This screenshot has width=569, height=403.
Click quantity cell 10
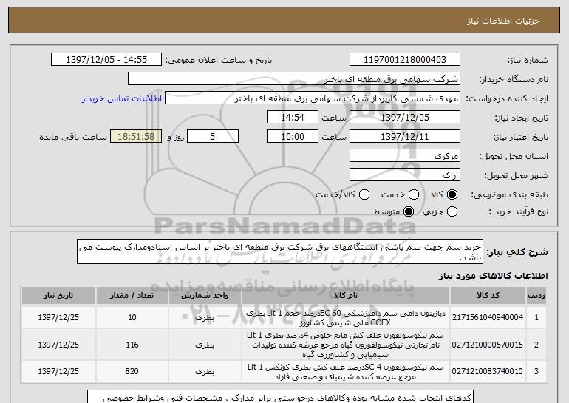pyautogui.click(x=132, y=318)
